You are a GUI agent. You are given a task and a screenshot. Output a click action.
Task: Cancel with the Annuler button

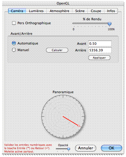(86, 148)
